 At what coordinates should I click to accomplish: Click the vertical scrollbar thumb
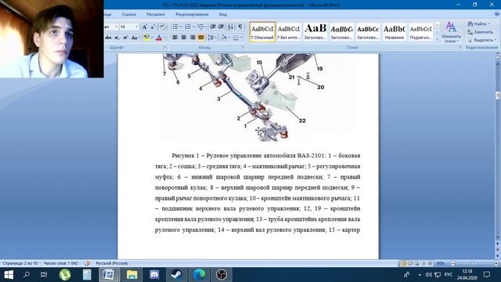click(498, 96)
